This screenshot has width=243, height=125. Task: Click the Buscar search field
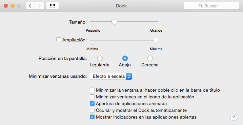click(x=211, y=6)
